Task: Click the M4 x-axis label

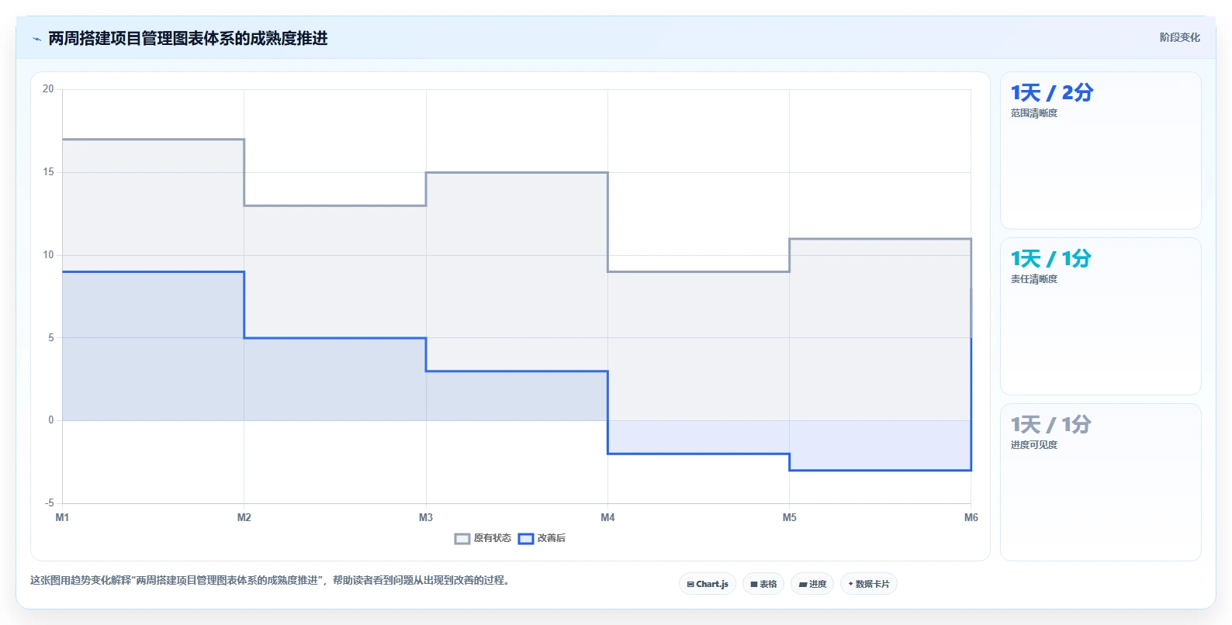Action: click(607, 517)
